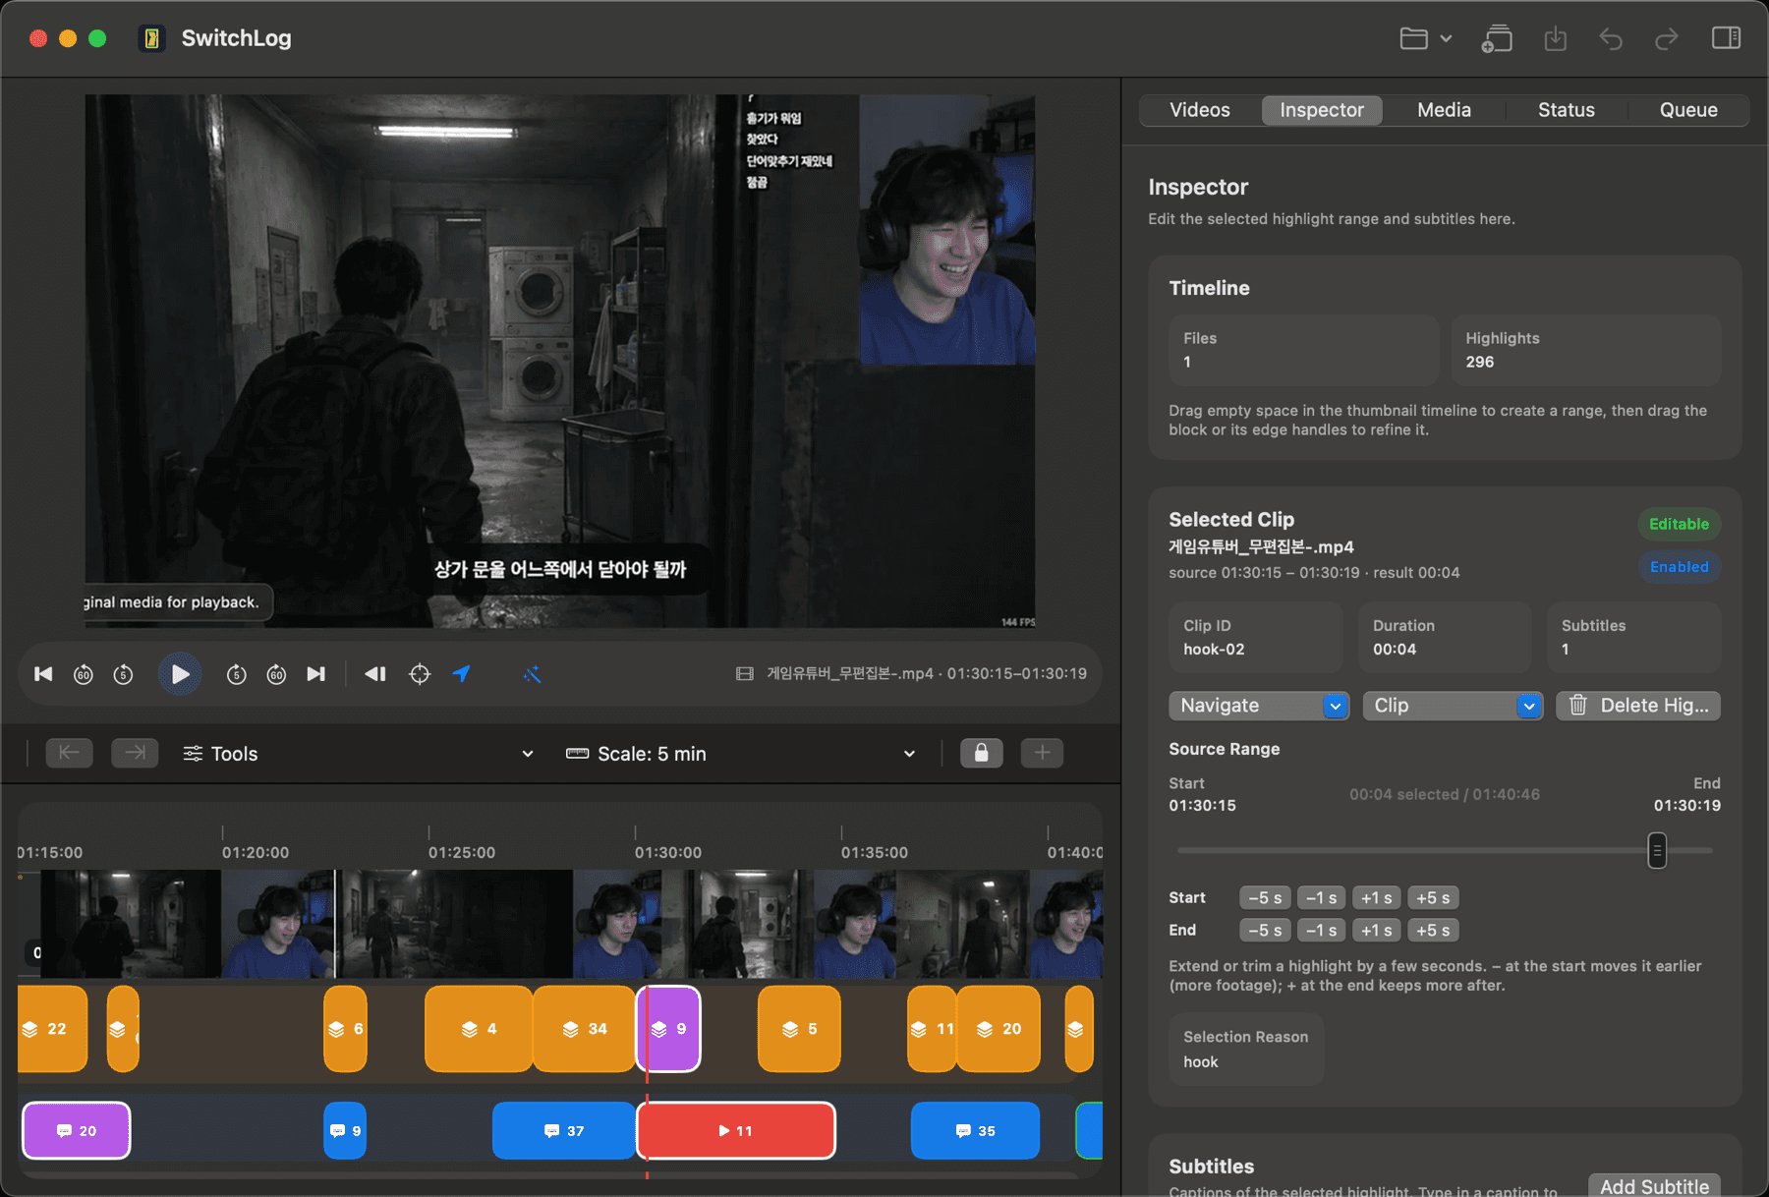Switch to the Videos tab
The image size is (1769, 1197).
(x=1199, y=110)
